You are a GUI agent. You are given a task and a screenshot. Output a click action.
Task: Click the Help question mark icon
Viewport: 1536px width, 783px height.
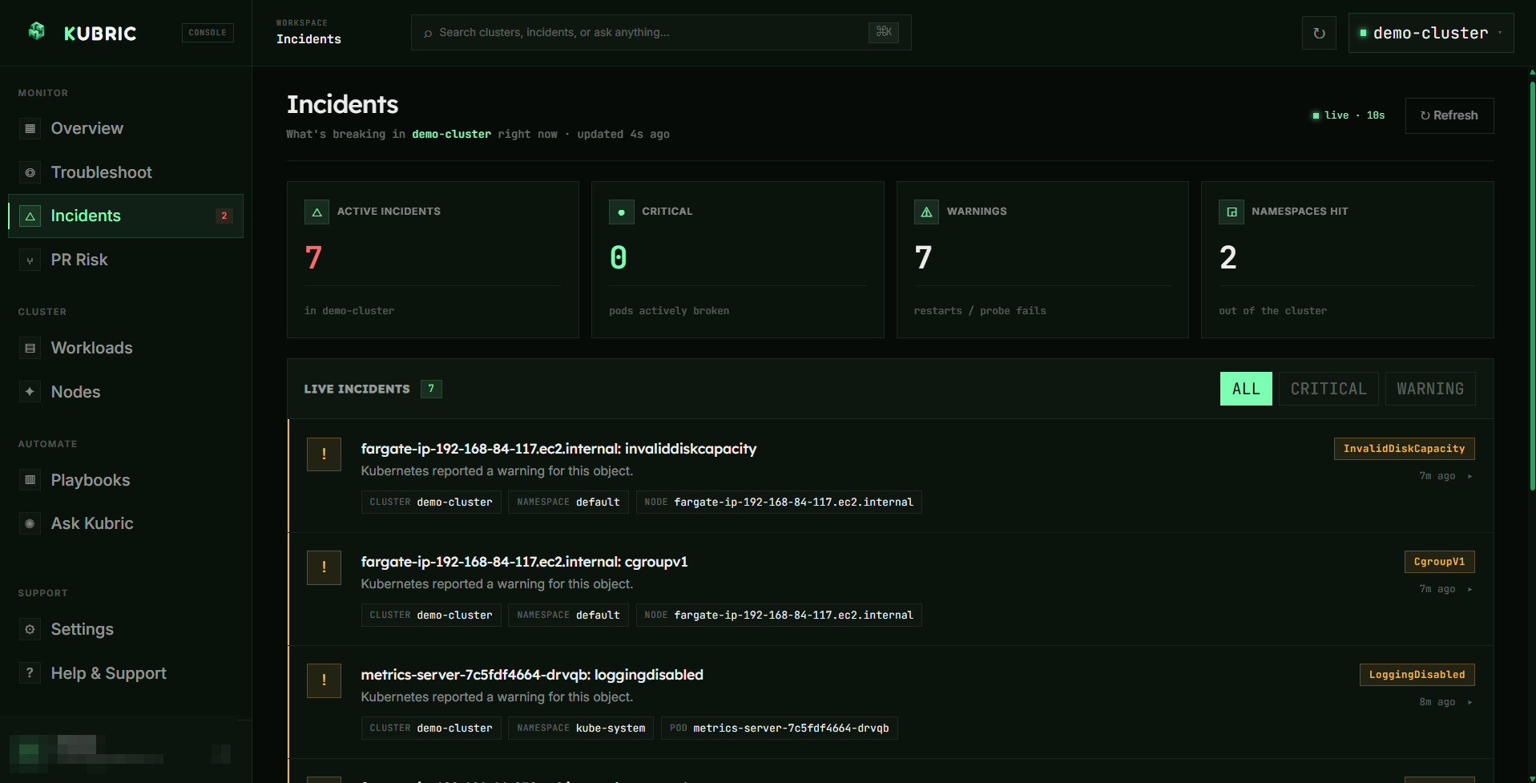click(30, 673)
